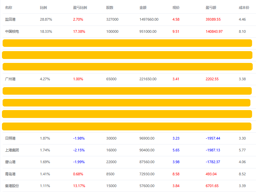Click the 221650.00 amount
Screen dimensions: 256x192
click(x=148, y=79)
